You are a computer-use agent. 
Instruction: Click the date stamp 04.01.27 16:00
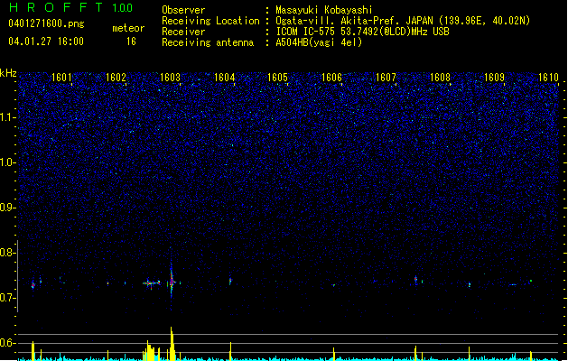46,42
